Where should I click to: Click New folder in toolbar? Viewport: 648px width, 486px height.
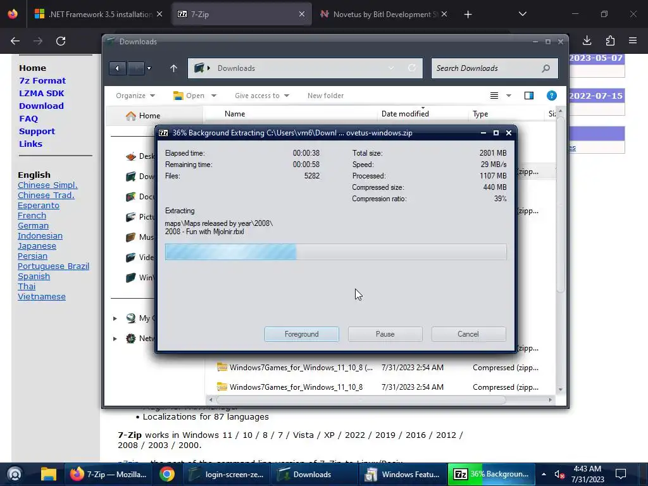pos(325,96)
